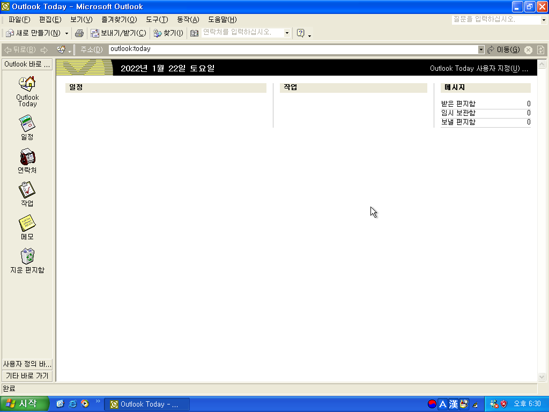Screen dimensions: 549x412
Task: Click the 漢 hanja conversion icon
Action: (454, 404)
